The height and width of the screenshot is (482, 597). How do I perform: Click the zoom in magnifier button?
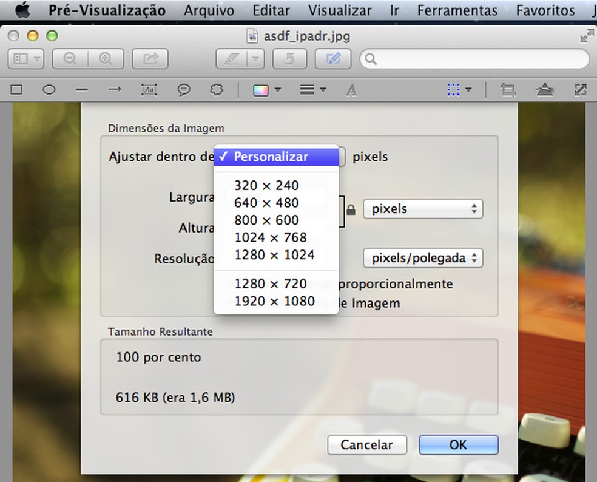pyautogui.click(x=106, y=59)
